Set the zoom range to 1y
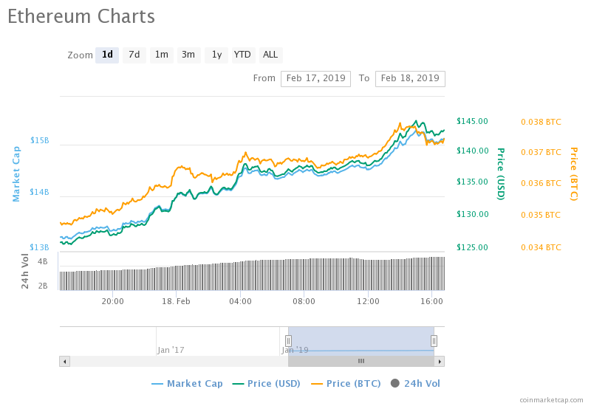 (x=216, y=55)
